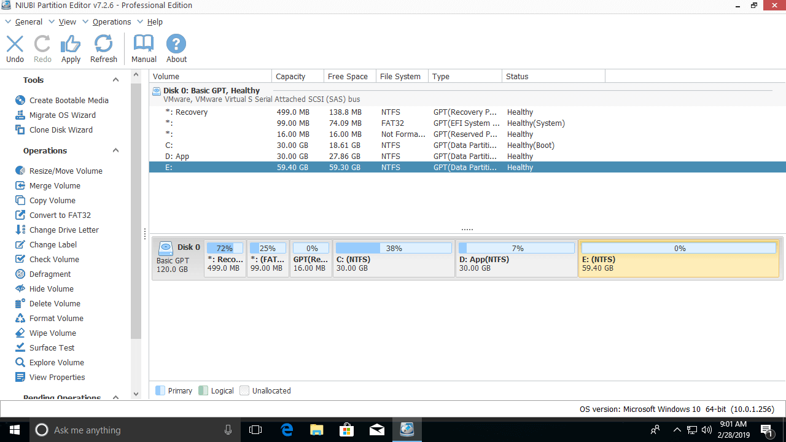Open the Operations menu
Screen dimensions: 786x442
pyautogui.click(x=111, y=21)
